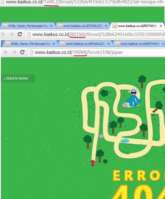Close the 'Kritik, Saran' tab in the upper tab strip

pos(51,26)
